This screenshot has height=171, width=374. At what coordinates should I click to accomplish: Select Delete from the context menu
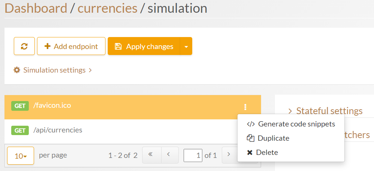tap(267, 152)
